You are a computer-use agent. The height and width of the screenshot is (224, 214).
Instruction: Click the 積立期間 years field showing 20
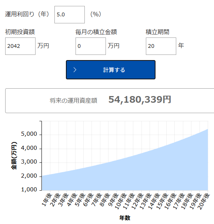pos(161,46)
